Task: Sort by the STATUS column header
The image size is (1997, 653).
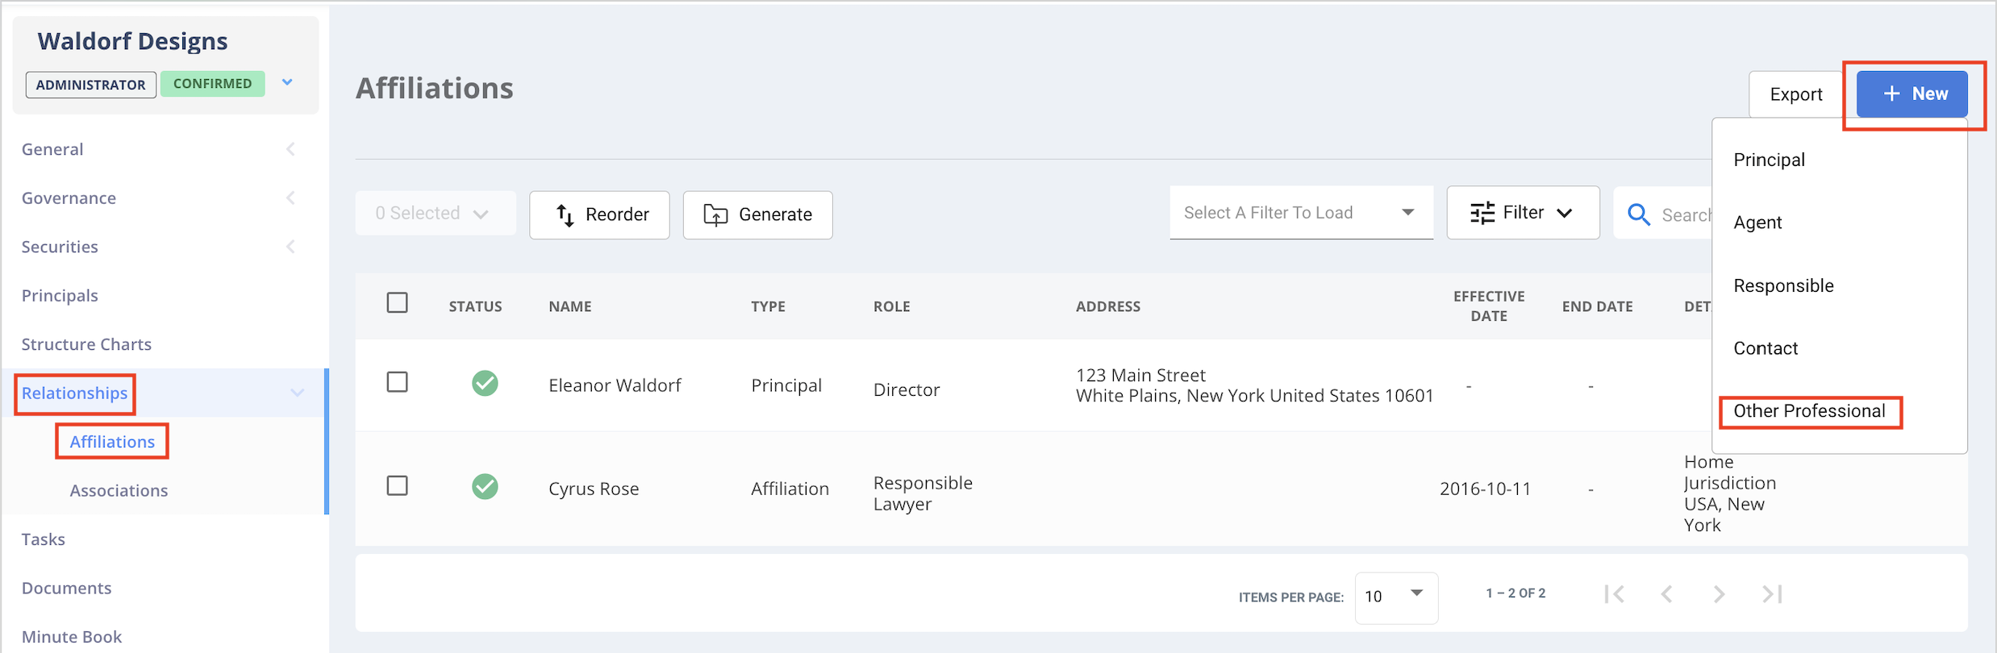Action: tap(475, 306)
